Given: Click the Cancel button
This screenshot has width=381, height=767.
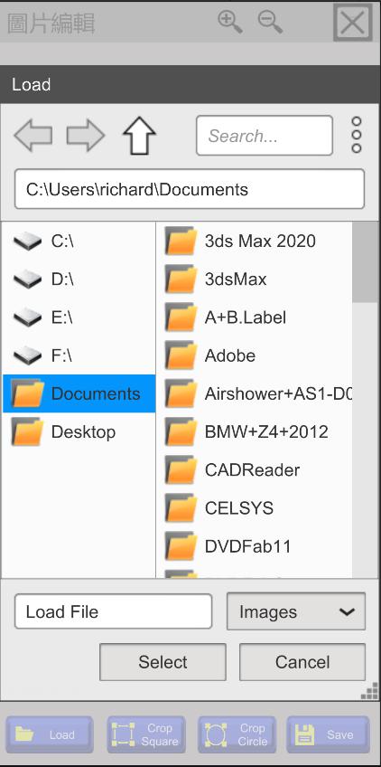Looking at the screenshot, I should pyautogui.click(x=302, y=662).
